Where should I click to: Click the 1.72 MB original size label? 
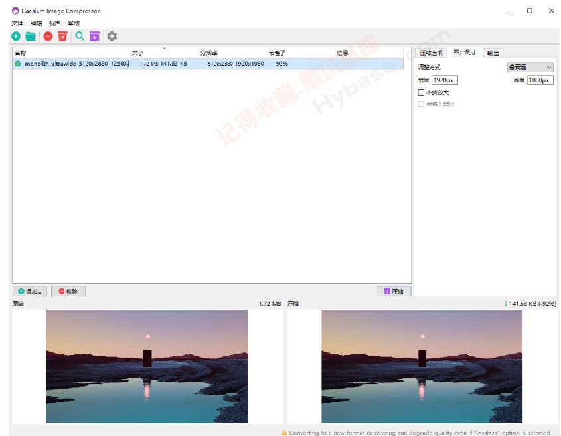point(270,304)
